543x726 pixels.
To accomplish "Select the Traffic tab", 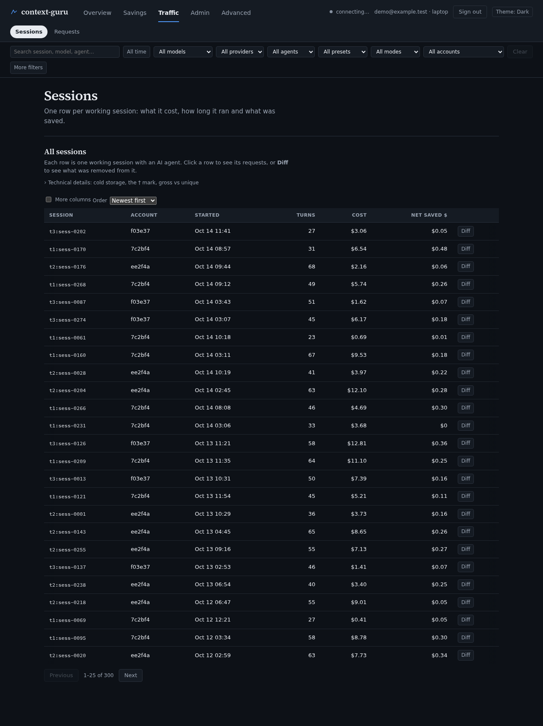I will (168, 13).
